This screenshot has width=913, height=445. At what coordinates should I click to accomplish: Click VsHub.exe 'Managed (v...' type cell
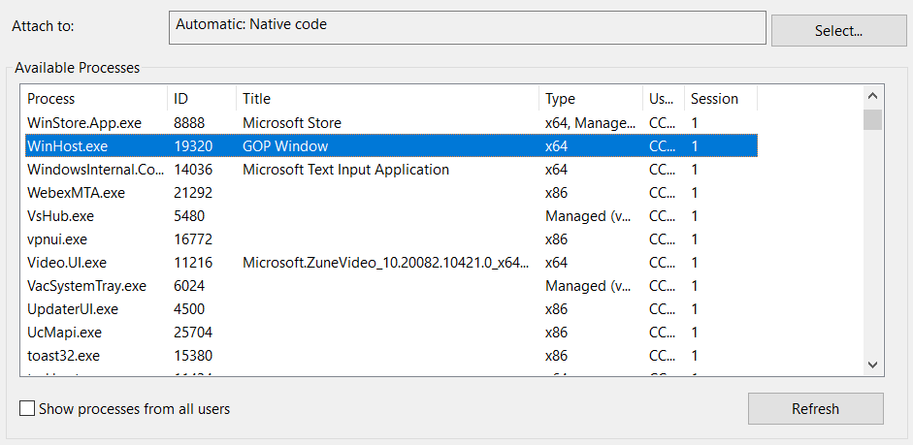(x=588, y=216)
